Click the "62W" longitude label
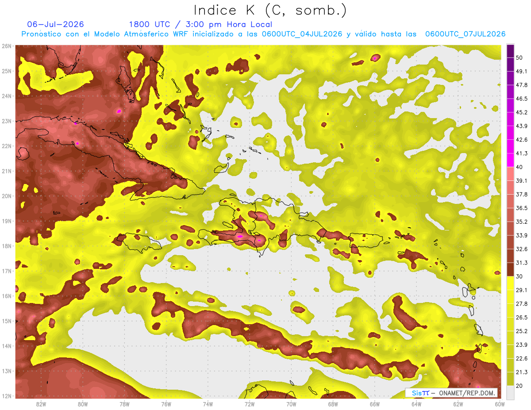Image resolution: width=531 pixels, height=410 pixels. pyautogui.click(x=458, y=404)
